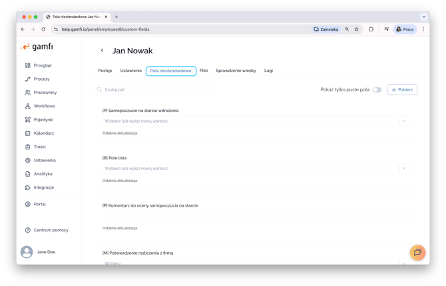This screenshot has width=446, height=286.
Task: Toggle Pokaż tylko puste pola switch
Action: point(377,89)
